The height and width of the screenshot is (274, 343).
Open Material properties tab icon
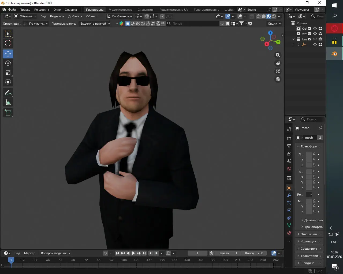(289, 233)
